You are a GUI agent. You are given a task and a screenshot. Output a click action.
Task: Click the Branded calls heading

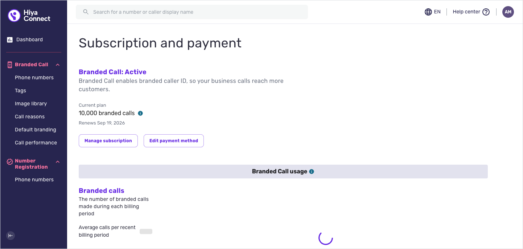(102, 191)
